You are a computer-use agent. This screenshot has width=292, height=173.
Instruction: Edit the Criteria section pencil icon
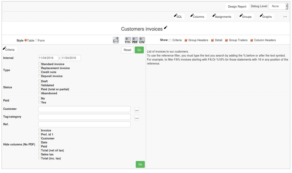click(4, 49)
